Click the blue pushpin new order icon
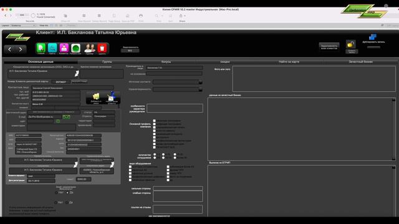 [112, 96]
